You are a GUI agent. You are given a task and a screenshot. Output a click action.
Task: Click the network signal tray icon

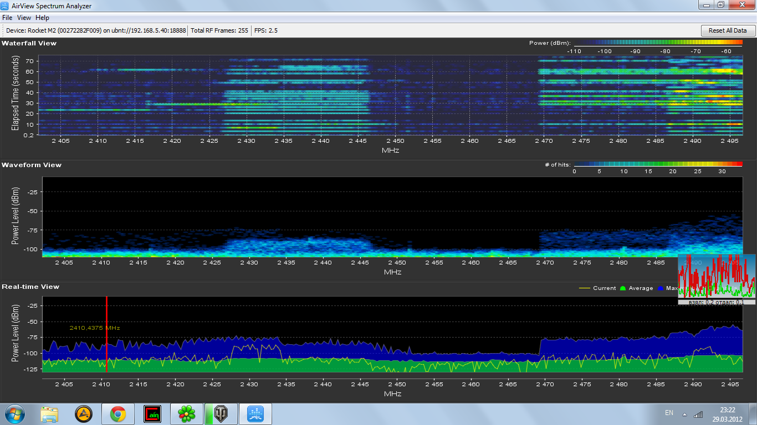click(698, 414)
